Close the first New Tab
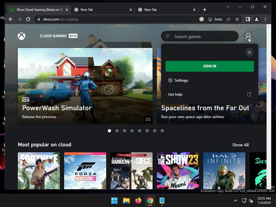The height and width of the screenshot is (207, 276). 131,10
